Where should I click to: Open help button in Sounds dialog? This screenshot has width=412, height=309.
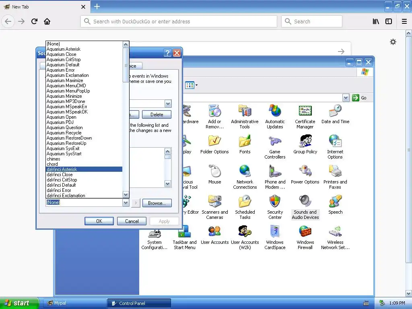(x=167, y=53)
